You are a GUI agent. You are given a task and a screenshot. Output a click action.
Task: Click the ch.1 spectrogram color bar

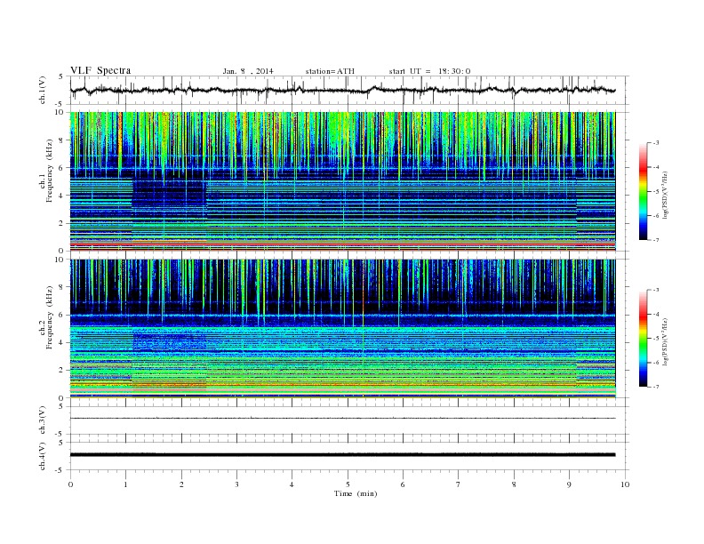[644, 191]
